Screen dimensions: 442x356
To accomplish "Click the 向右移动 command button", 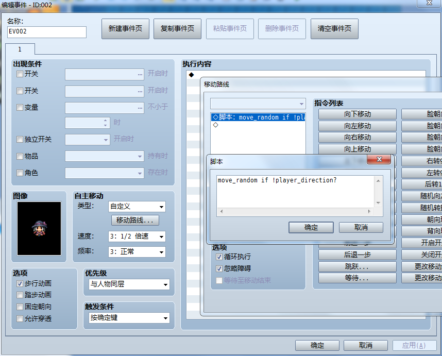I will tap(358, 138).
